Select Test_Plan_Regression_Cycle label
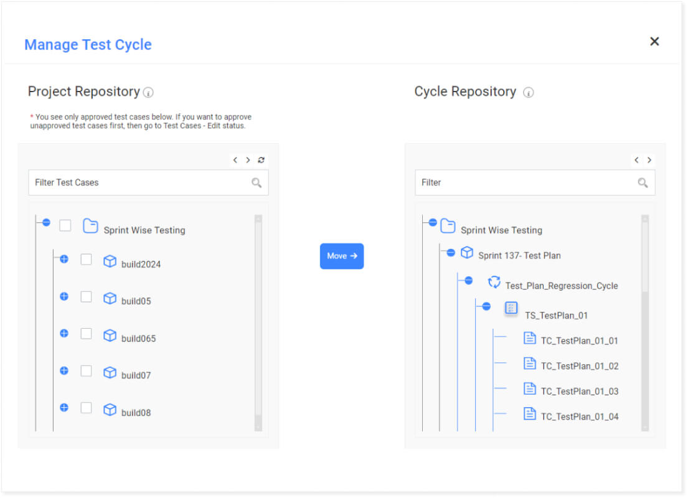The height and width of the screenshot is (498, 688). 562,286
